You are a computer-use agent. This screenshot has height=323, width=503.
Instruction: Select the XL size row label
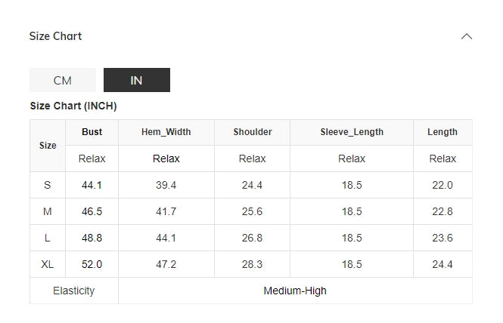48,264
